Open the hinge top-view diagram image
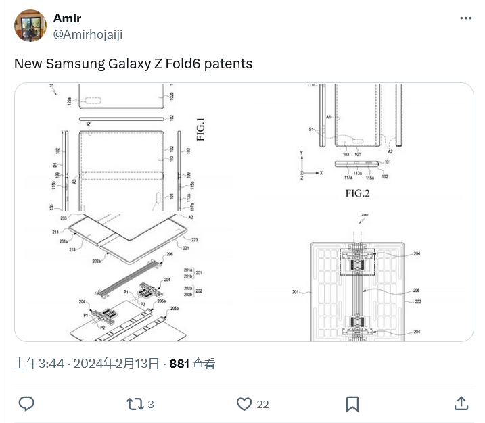 pos(359,277)
